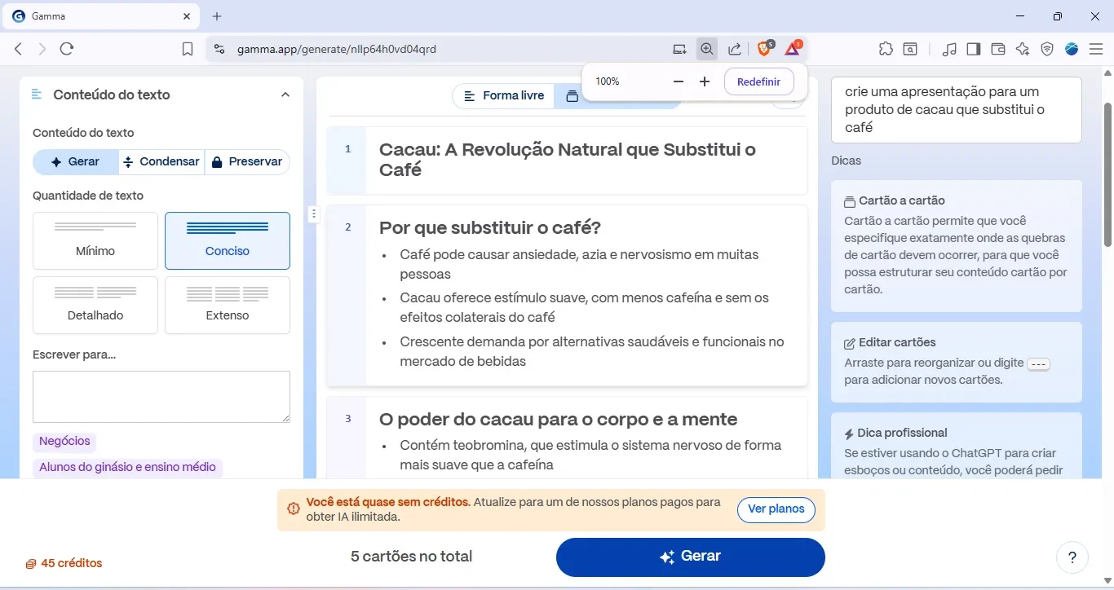Open site information icon beside the URL

click(x=219, y=49)
